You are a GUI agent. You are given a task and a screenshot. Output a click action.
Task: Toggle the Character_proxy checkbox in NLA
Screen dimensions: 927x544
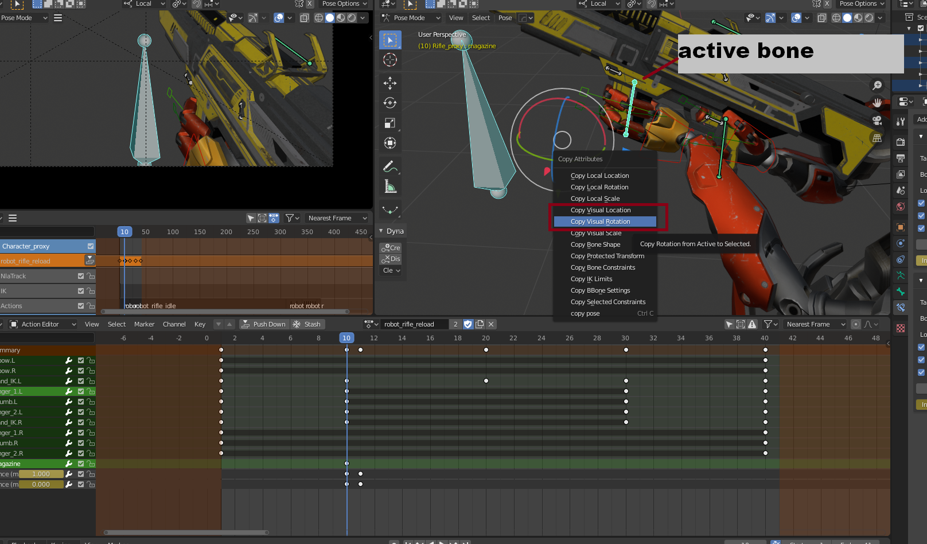(91, 246)
